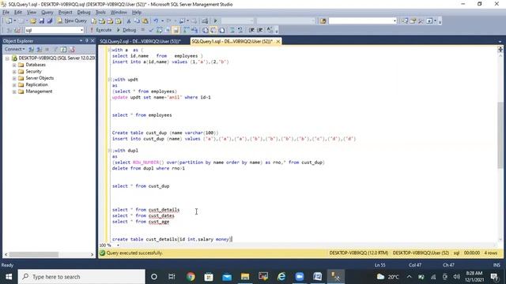Toggle IntelliSense Enabled on the SQL toolbar

pyautogui.click(x=176, y=30)
